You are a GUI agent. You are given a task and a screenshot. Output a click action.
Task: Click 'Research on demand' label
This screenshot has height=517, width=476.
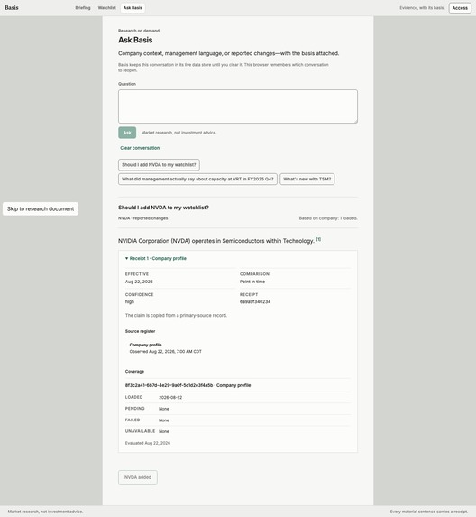(x=139, y=31)
